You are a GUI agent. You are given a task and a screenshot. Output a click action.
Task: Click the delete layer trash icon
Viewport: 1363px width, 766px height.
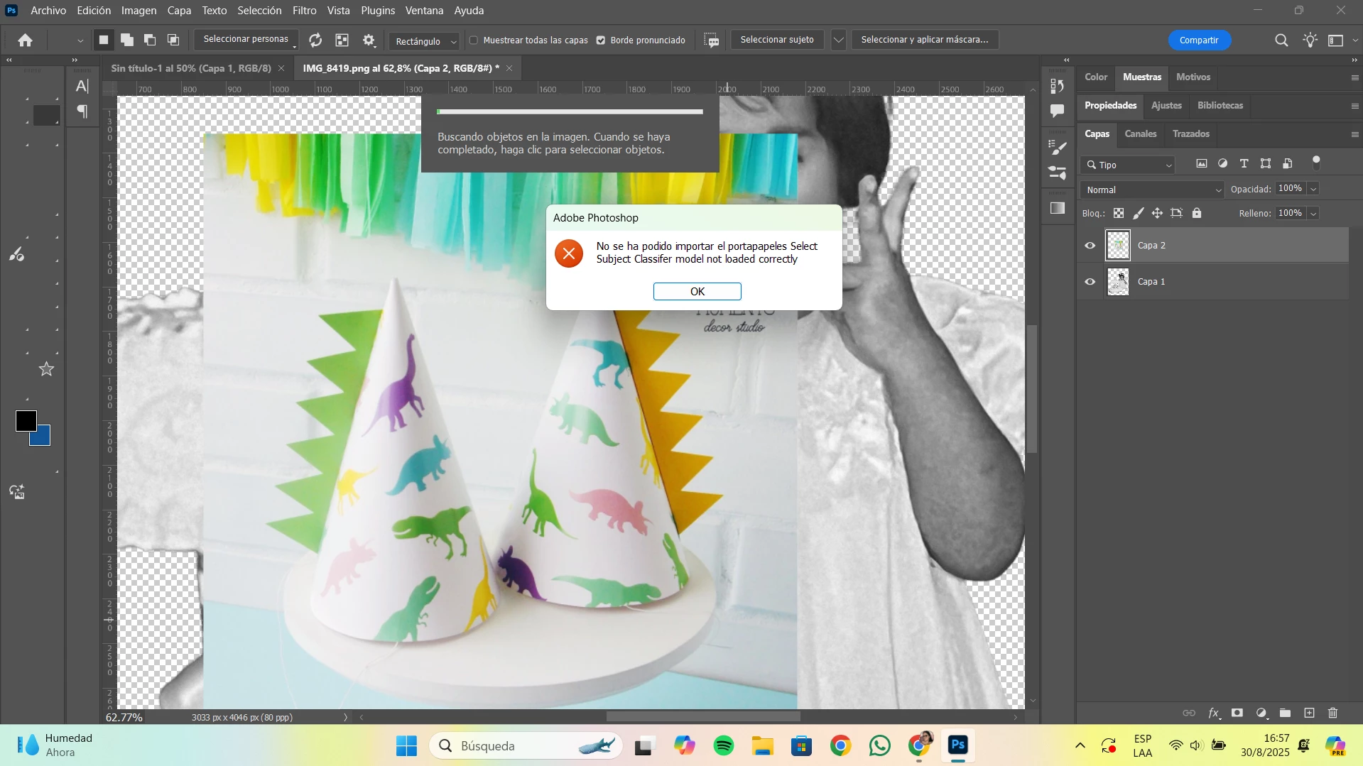pyautogui.click(x=1332, y=713)
